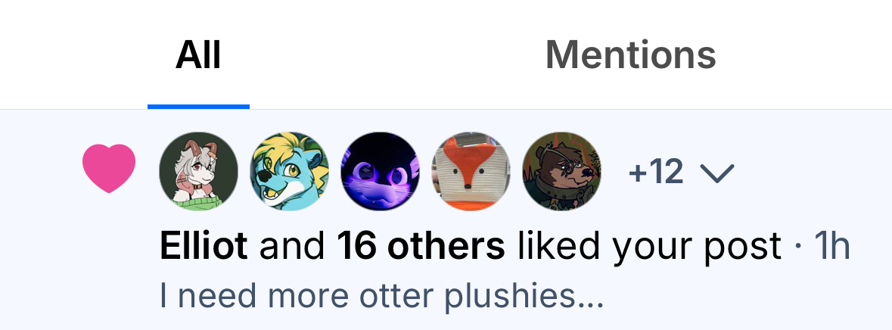Click the word "and" after Elliot
This screenshot has height=330, width=892.
pos(292,246)
